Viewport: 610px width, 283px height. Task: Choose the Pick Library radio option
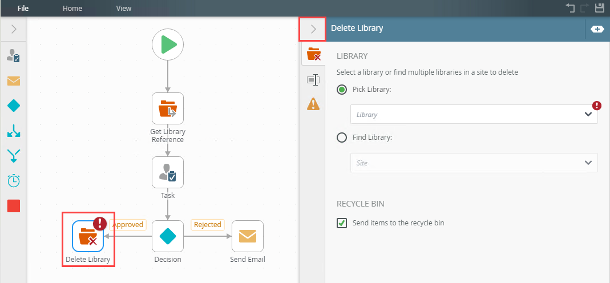[x=342, y=90]
